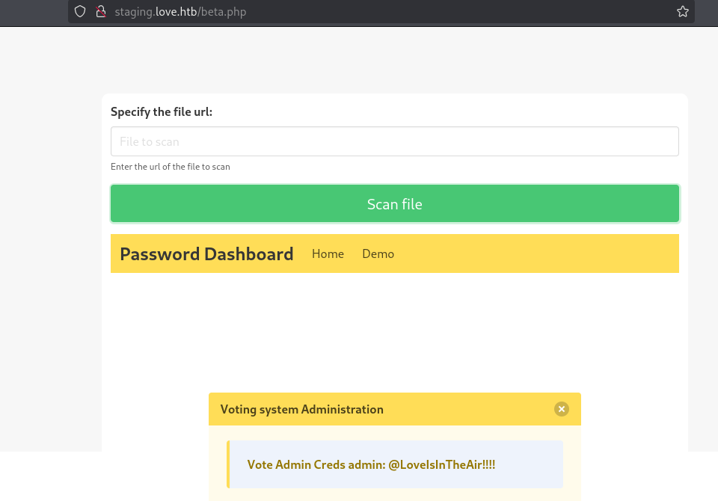Click the love.htb domain in the URL
The height and width of the screenshot is (501, 718).
(177, 12)
